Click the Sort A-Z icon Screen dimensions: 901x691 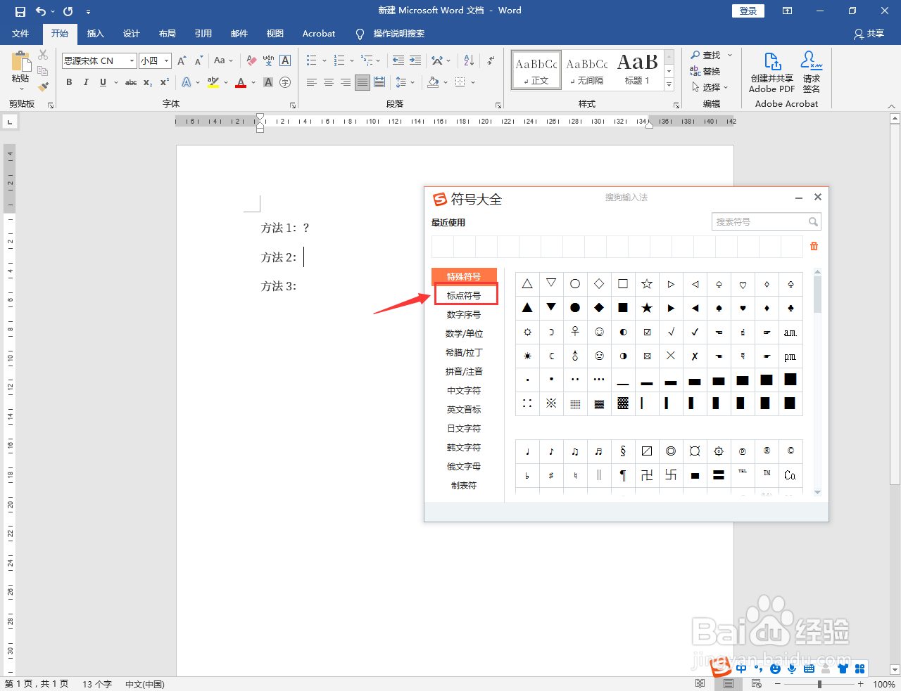[469, 61]
